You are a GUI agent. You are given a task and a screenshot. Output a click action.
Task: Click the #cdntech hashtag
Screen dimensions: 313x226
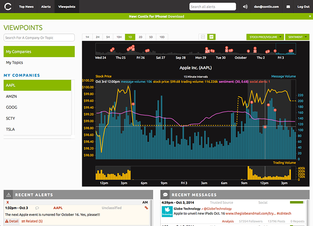click(284, 213)
